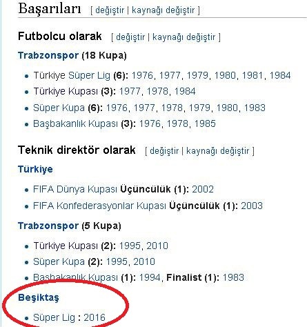Click 'değiştir' link next to Başarıları heading

pos(110,10)
